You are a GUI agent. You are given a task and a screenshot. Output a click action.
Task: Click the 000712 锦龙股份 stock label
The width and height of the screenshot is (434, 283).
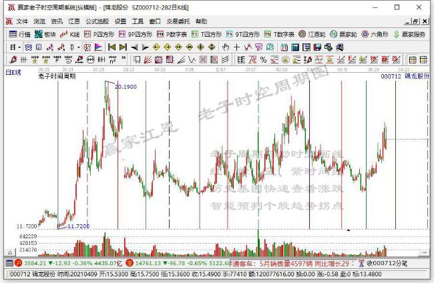point(405,76)
